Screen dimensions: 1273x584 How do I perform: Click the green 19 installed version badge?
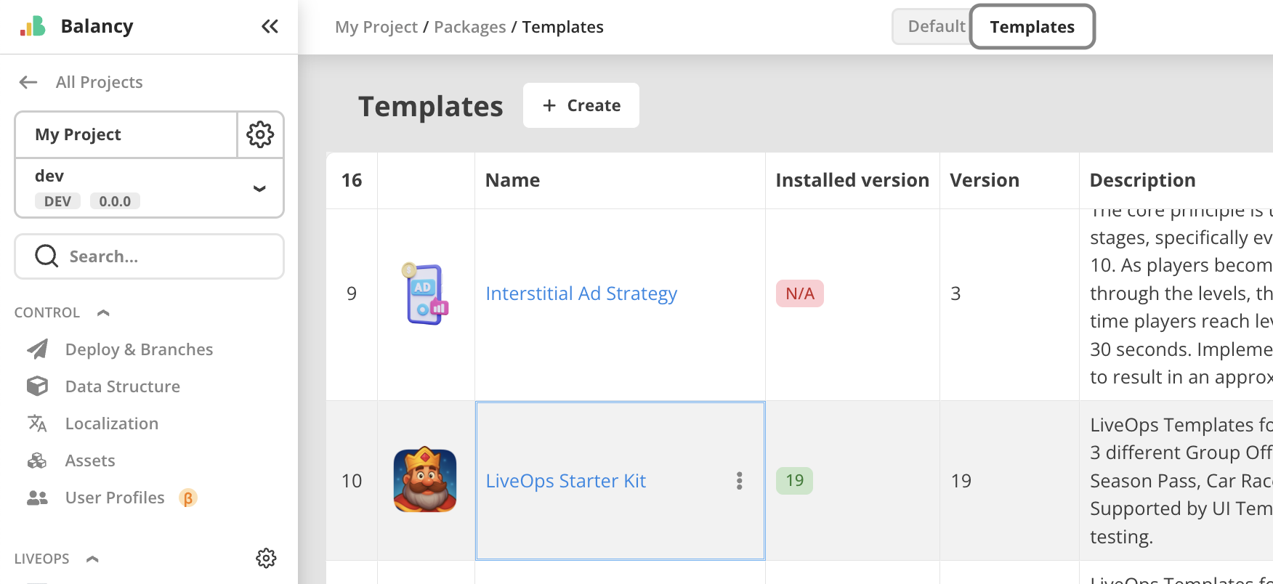click(794, 480)
